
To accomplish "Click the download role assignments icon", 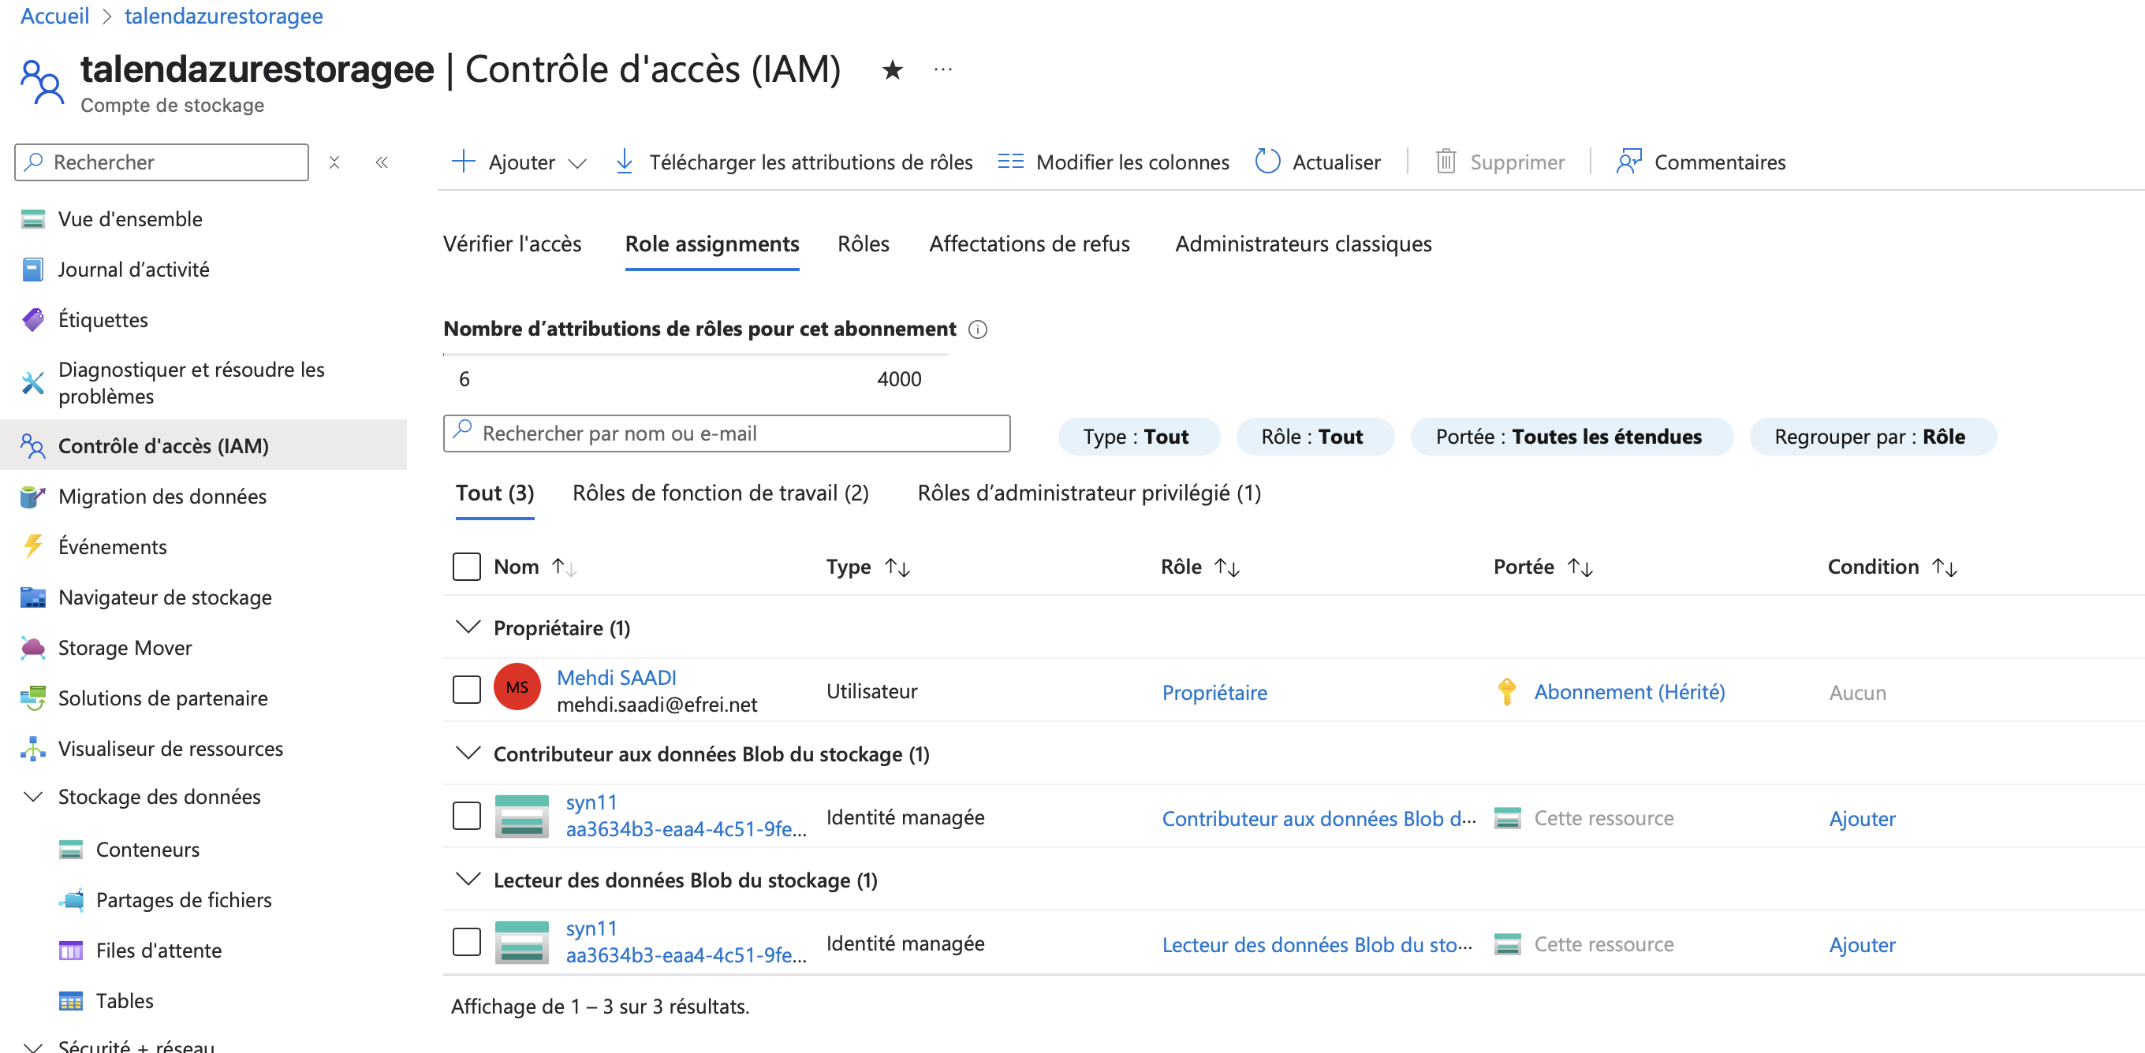I will pos(624,162).
